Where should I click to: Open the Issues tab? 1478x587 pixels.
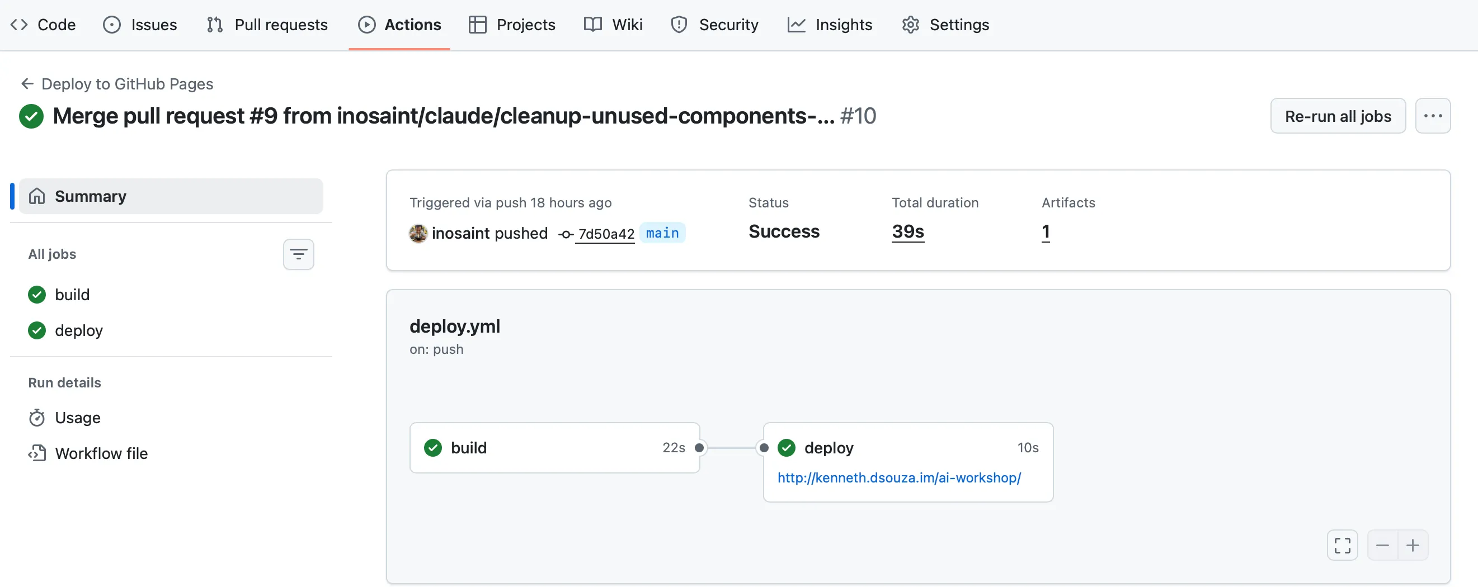click(140, 25)
